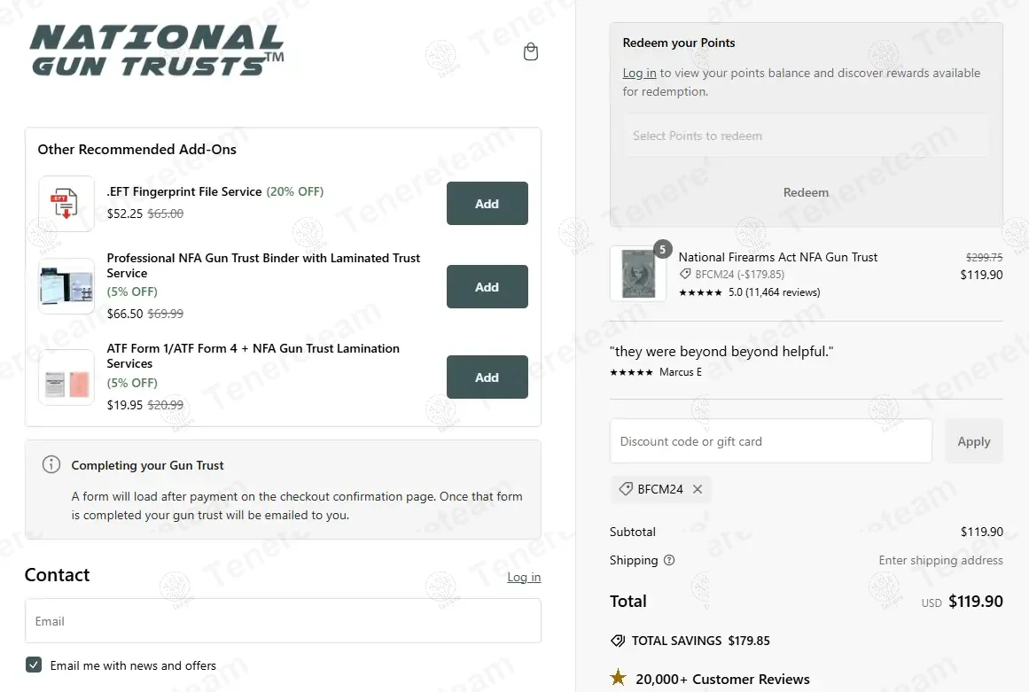Click Log in link to view points balance
The width and height of the screenshot is (1029, 692).
(639, 74)
